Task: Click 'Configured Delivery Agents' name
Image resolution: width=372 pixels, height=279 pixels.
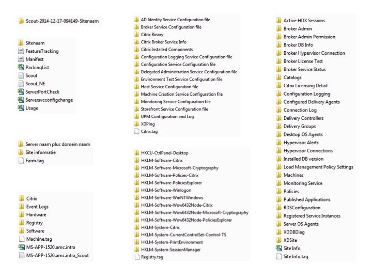Action: [312, 102]
